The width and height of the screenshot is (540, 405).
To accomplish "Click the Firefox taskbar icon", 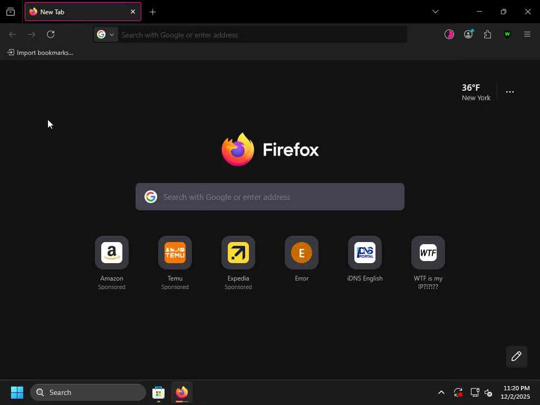I will pyautogui.click(x=182, y=392).
